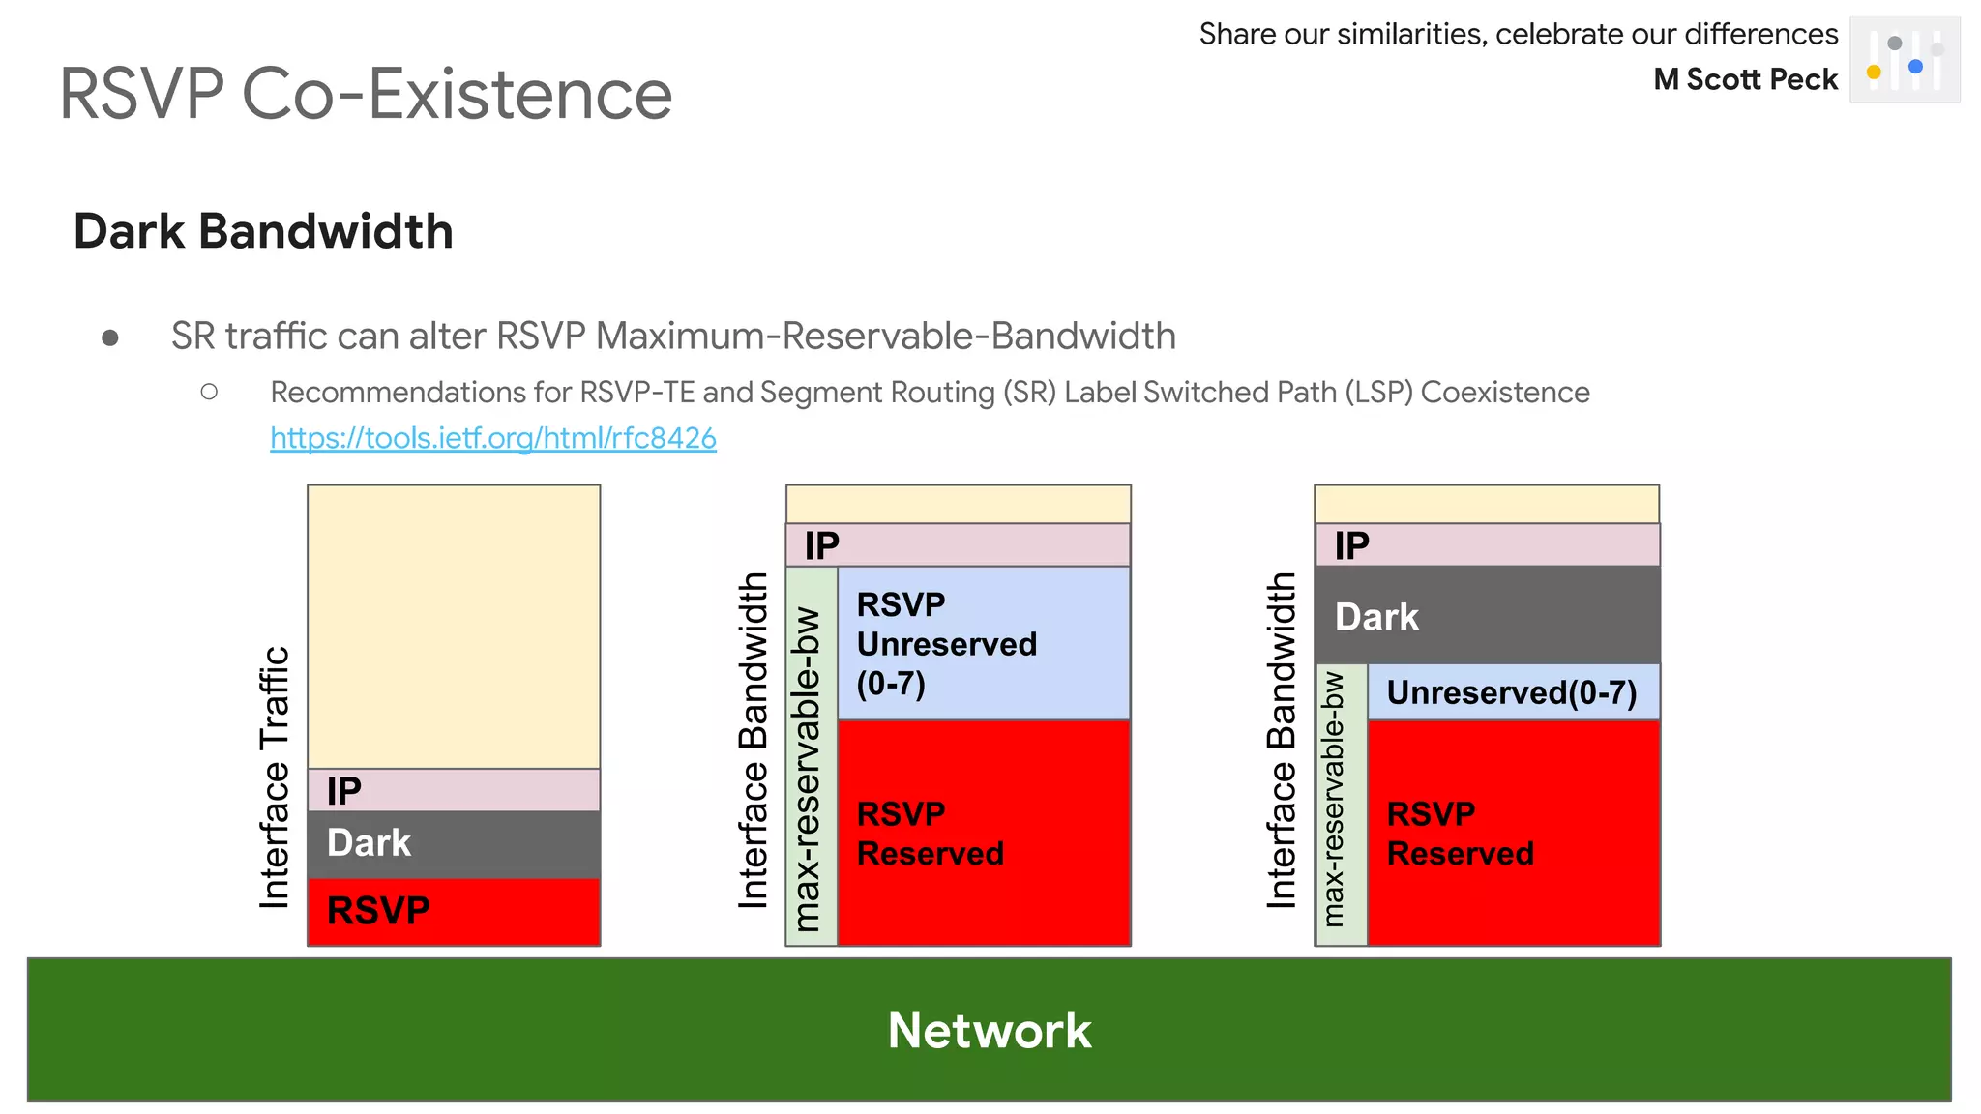This screenshot has height=1114, width=1981.
Task: Click the IP block in Interface Traffic chart
Action: 454,790
